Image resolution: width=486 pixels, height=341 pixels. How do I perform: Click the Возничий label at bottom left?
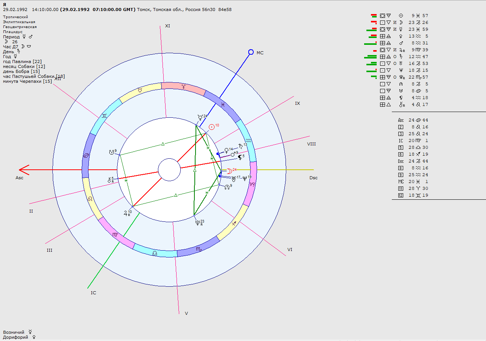point(14,332)
